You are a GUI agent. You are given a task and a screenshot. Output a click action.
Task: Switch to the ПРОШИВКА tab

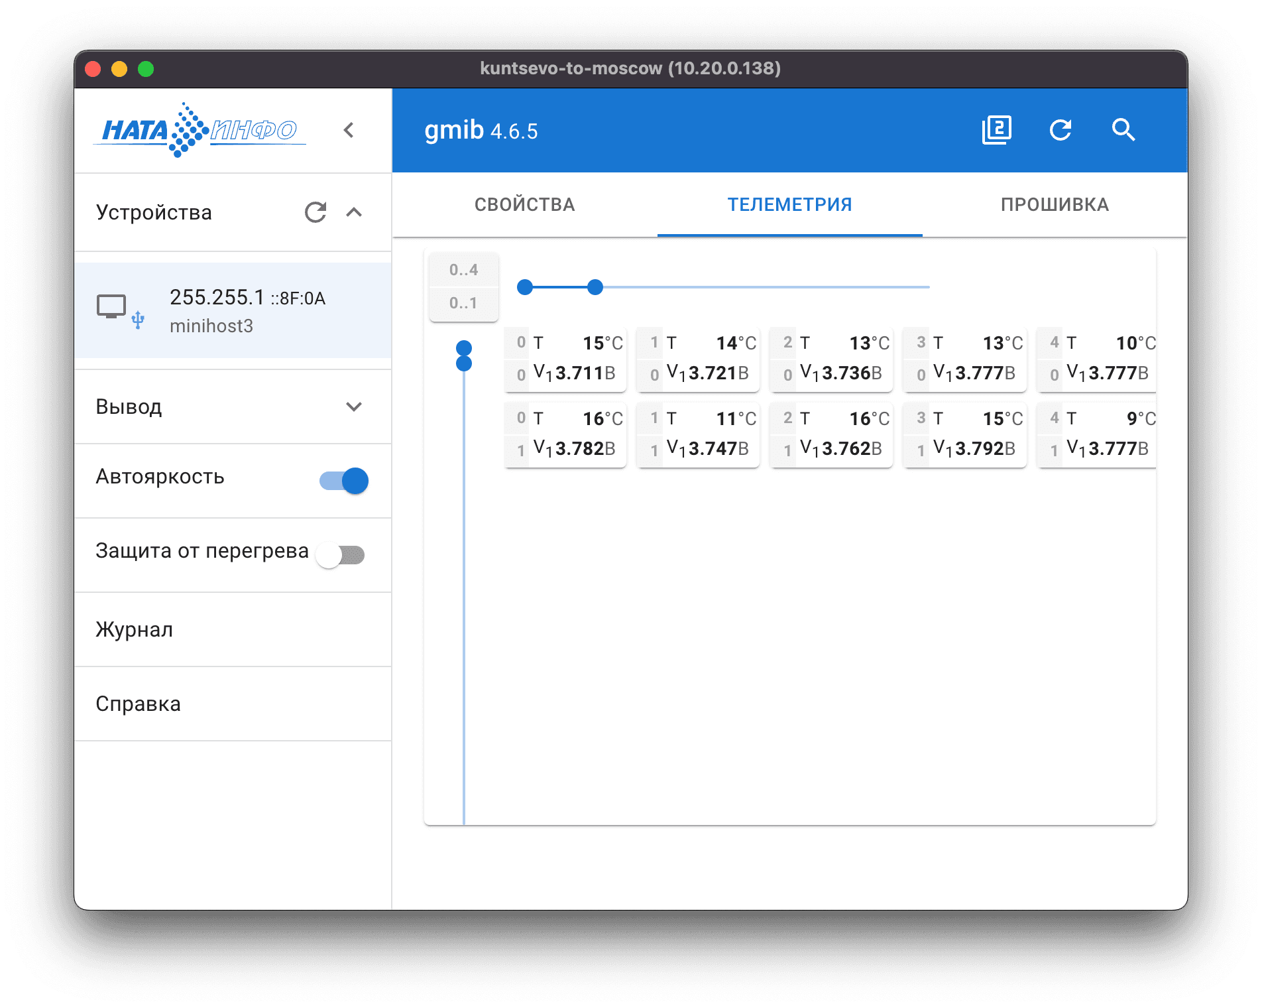tap(1055, 204)
